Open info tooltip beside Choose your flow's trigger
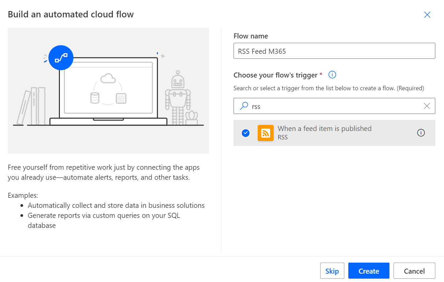Viewport: 444px width, 282px height. point(332,75)
